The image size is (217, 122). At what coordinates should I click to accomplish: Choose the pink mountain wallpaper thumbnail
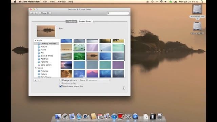(x=92, y=74)
